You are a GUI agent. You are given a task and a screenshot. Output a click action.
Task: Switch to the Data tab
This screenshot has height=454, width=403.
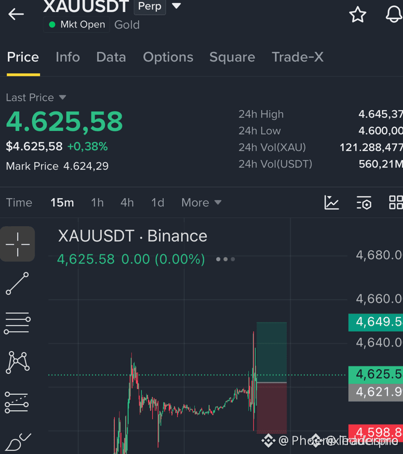click(111, 57)
